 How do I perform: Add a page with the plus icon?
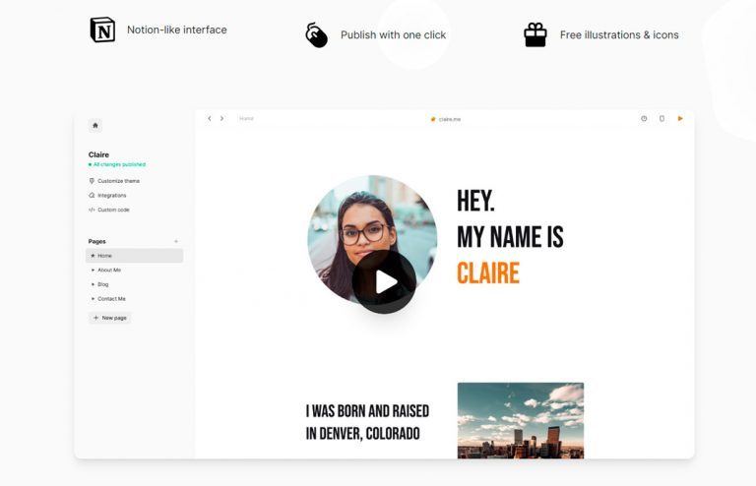[x=176, y=241]
